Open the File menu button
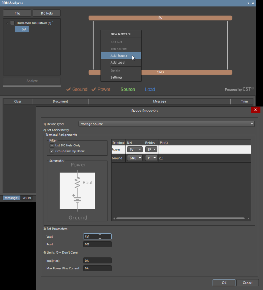The image size is (263, 290). [x=17, y=13]
